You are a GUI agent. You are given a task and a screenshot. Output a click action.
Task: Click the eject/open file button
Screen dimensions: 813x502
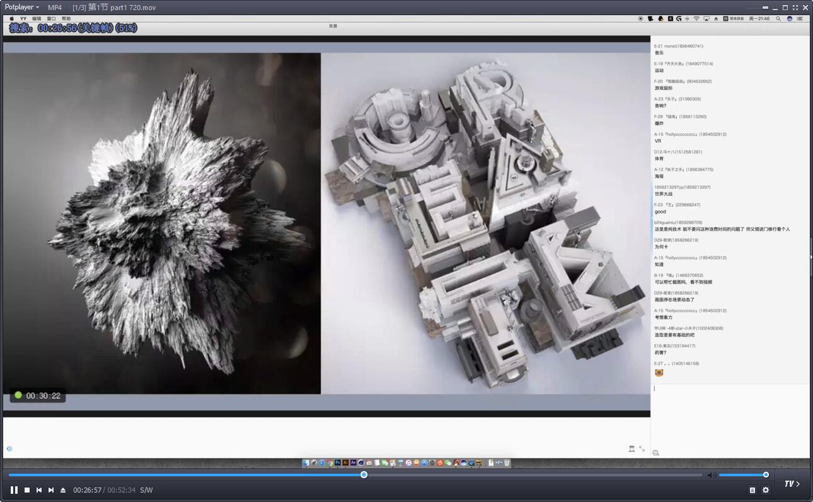pos(63,490)
